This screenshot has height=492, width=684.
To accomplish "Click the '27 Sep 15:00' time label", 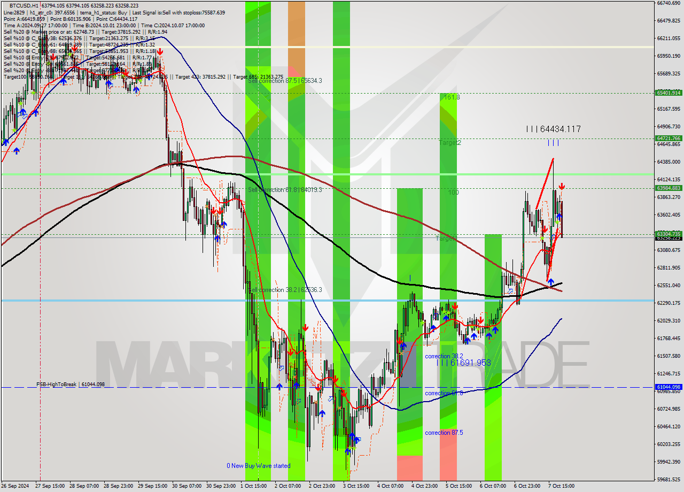I will 51,486.
